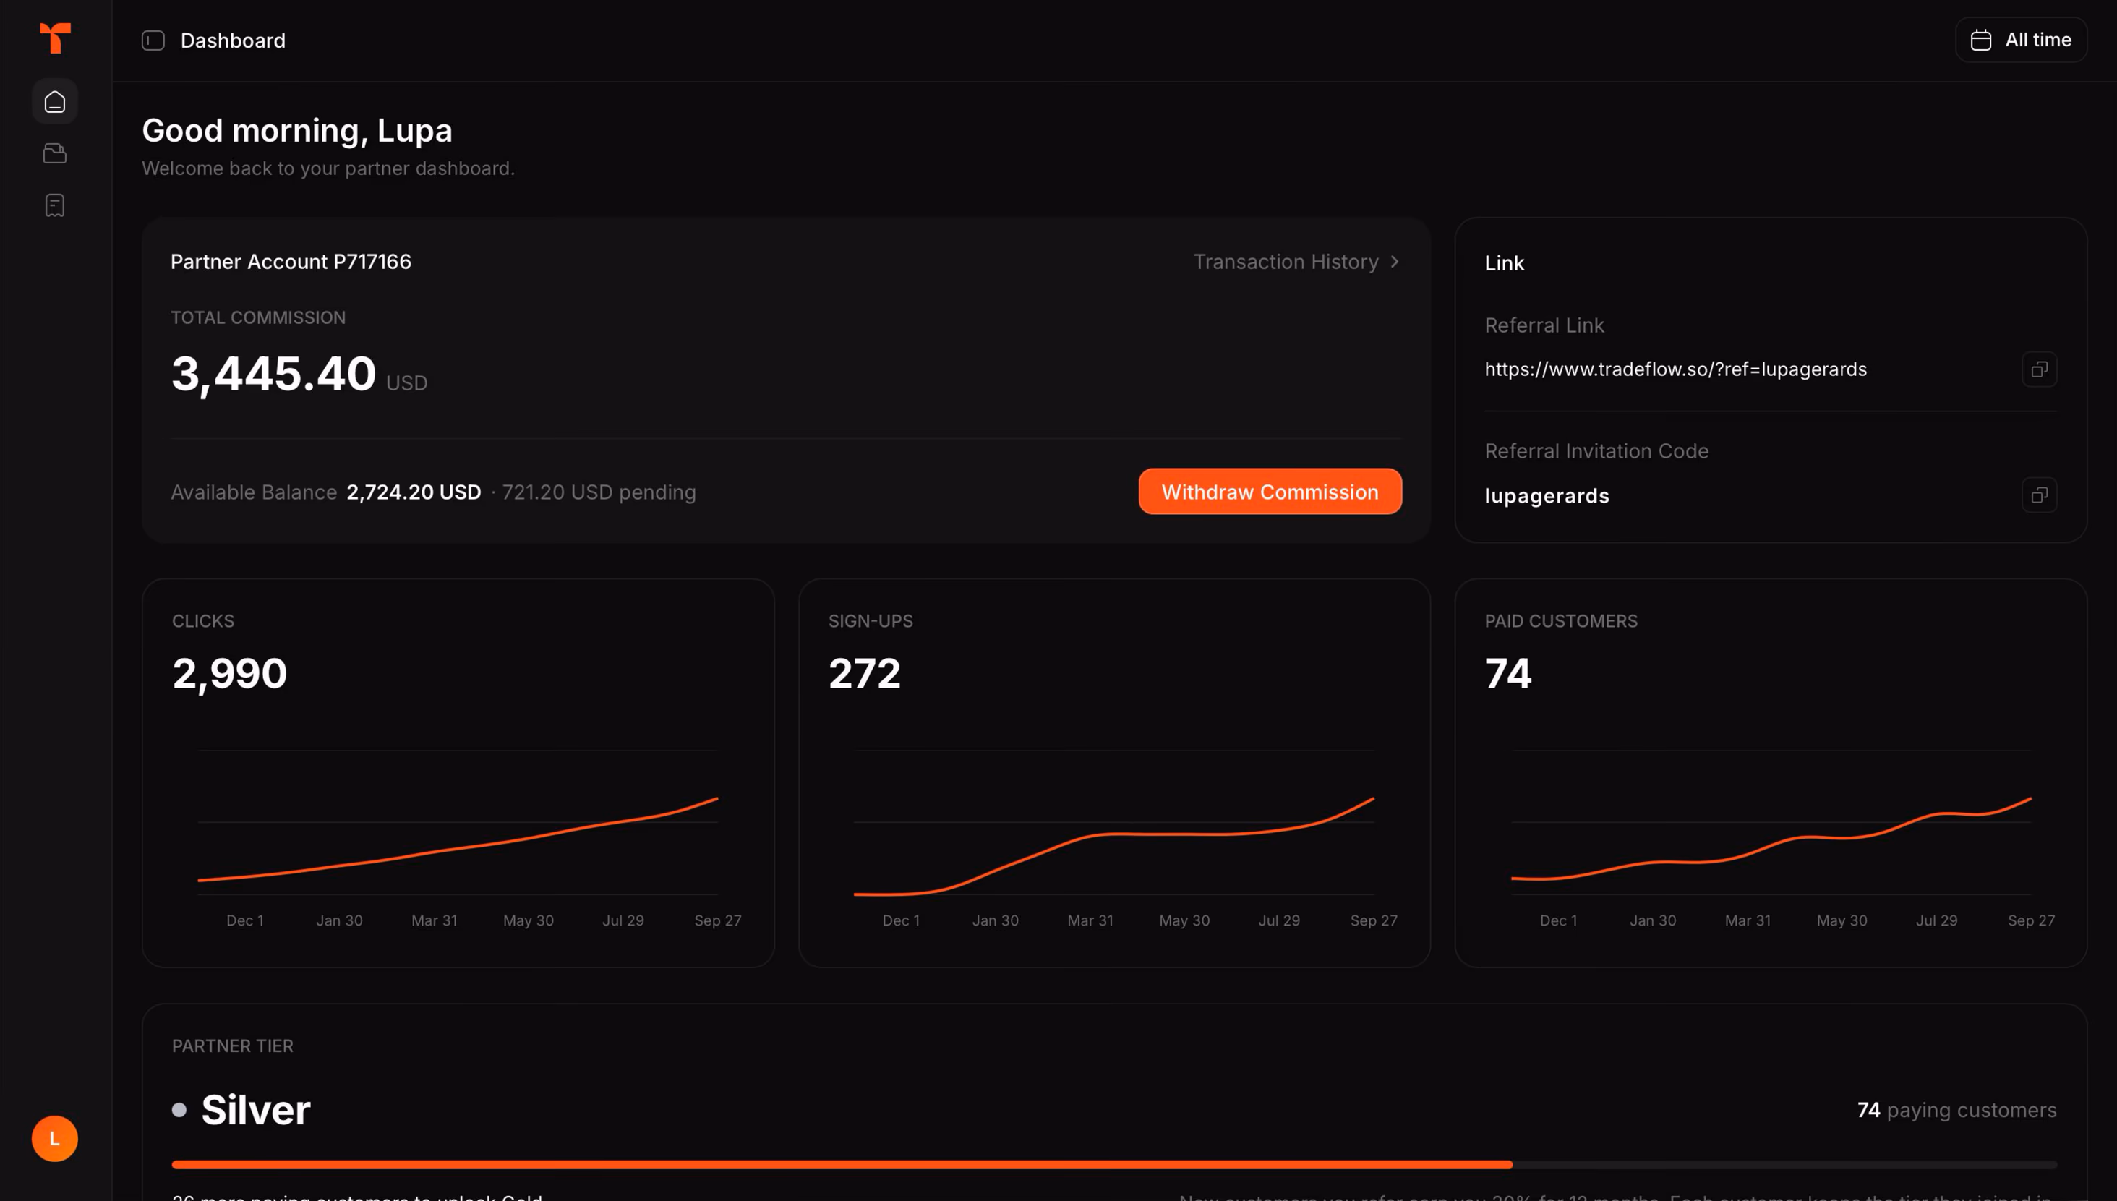
Task: Open the receipt sidebar icon
Action: point(55,205)
